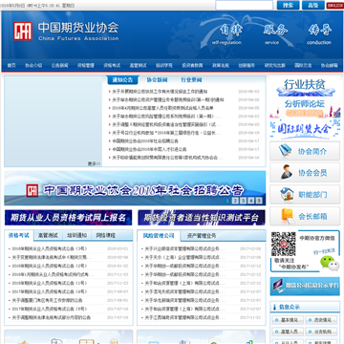Open 期货从业人员资格考试网上报名 banner
Viewport: 344px width, 344px height.
coord(68,218)
